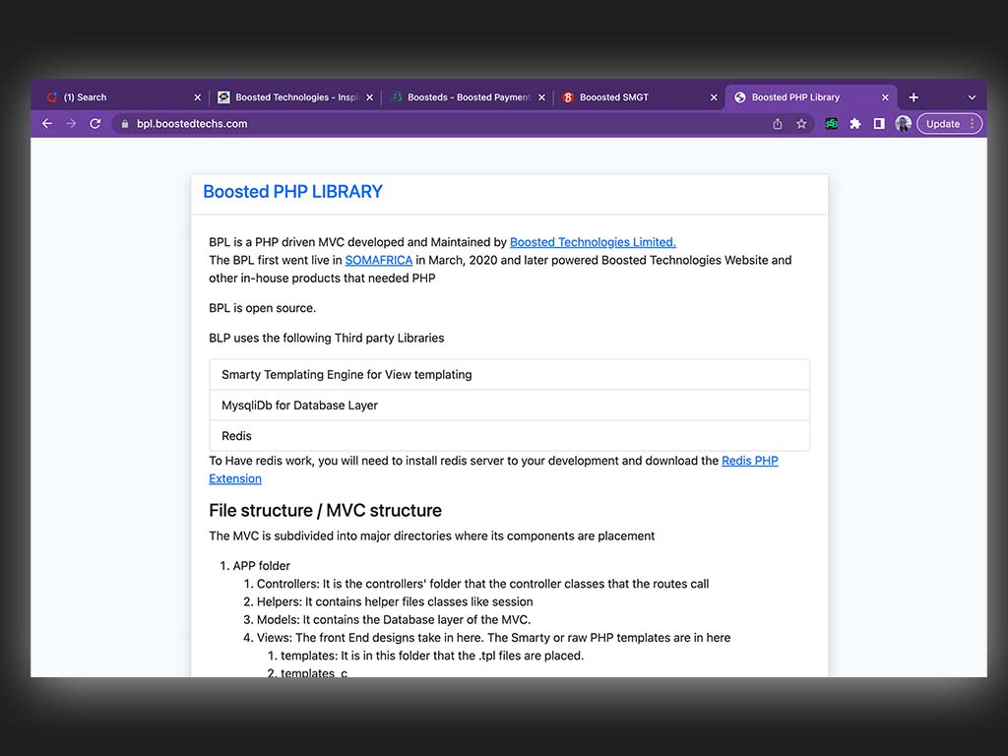1008x756 pixels.
Task: Click the browser forward arrow
Action: coord(71,123)
